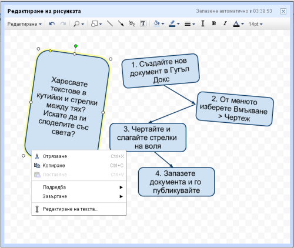Image resolution: width=294 pixels, height=248 pixels.
Task: Click the copy icon next to Копиране
Action: pyautogui.click(x=37, y=165)
